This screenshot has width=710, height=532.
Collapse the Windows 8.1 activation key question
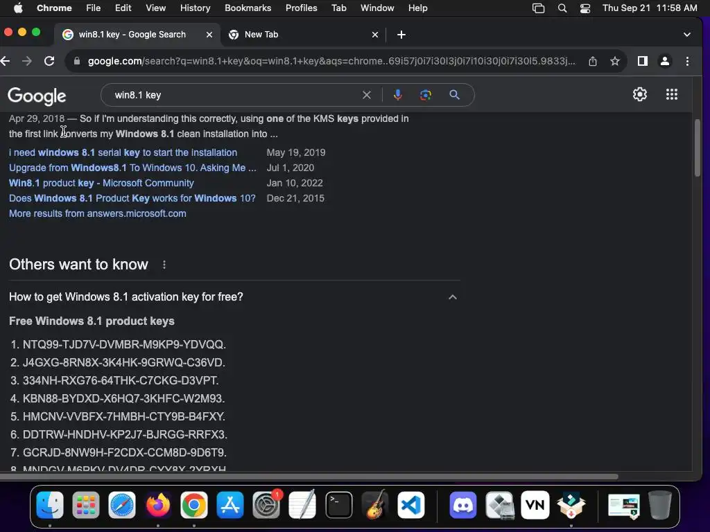[x=452, y=297]
